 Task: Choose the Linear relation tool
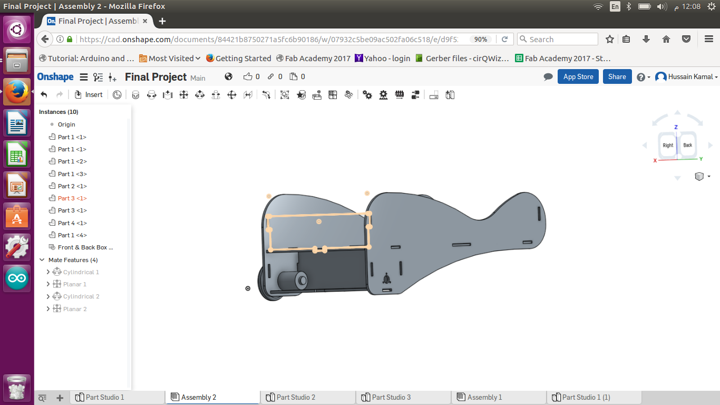415,95
